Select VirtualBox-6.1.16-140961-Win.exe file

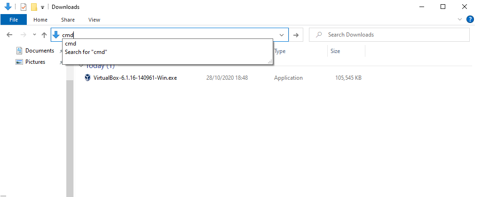click(135, 78)
